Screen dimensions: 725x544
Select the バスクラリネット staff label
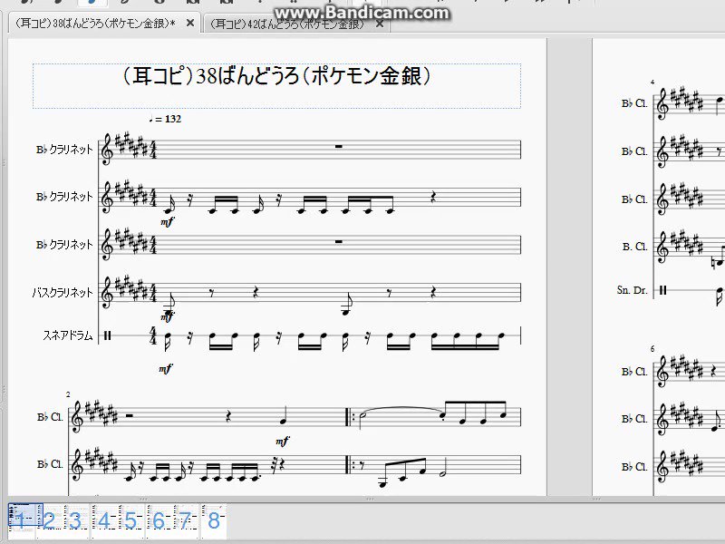(63, 292)
